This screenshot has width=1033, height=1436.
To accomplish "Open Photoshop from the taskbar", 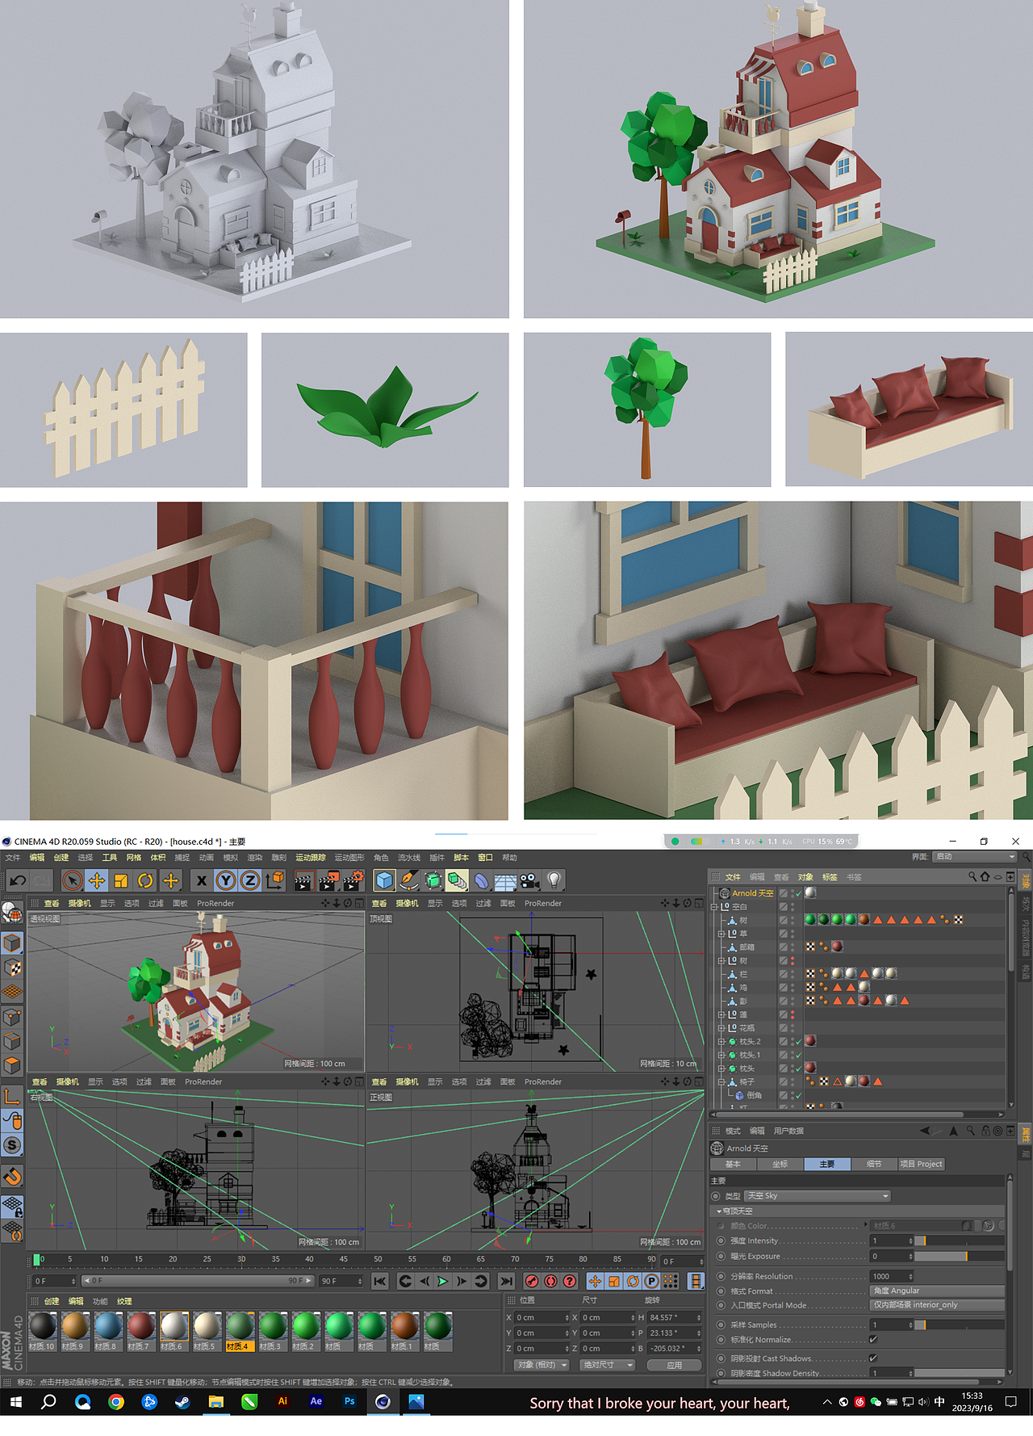I will tap(349, 1401).
